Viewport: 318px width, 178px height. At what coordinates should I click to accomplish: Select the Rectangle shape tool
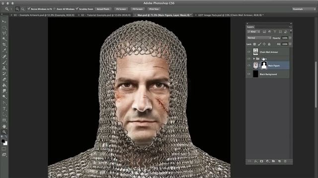click(4, 120)
